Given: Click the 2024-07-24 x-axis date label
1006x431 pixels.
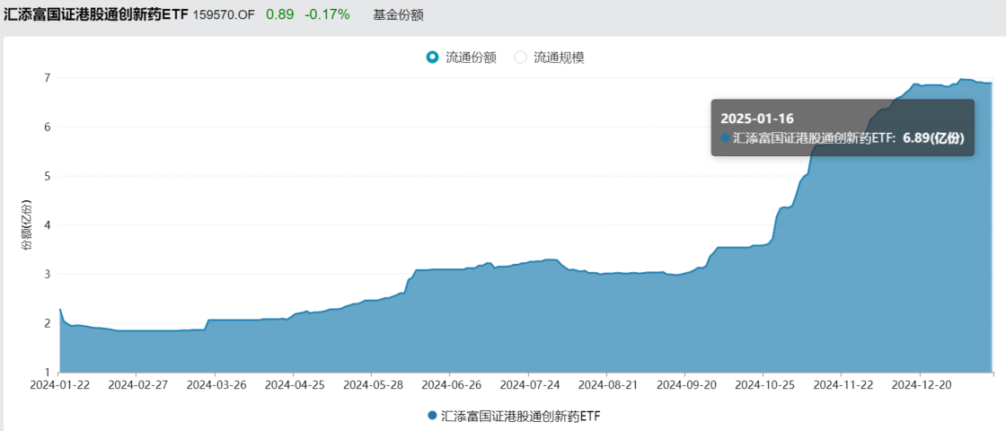Looking at the screenshot, I should click(x=529, y=383).
